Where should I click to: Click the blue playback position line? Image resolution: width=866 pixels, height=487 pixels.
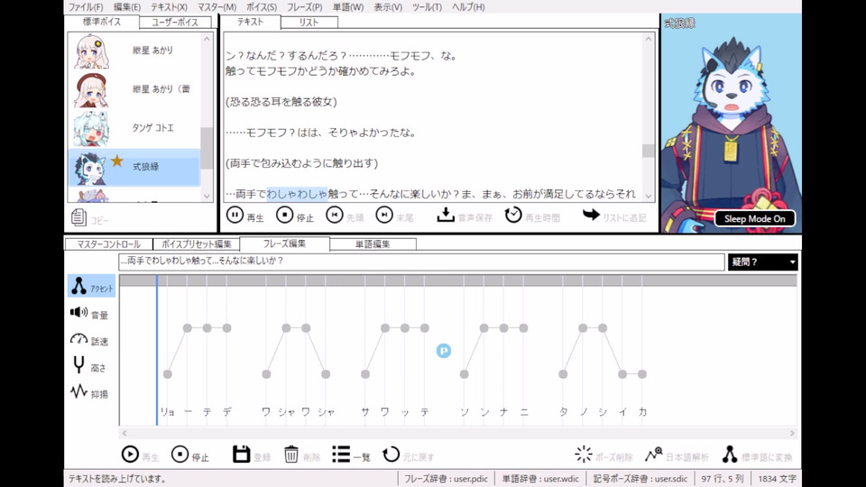click(x=157, y=351)
